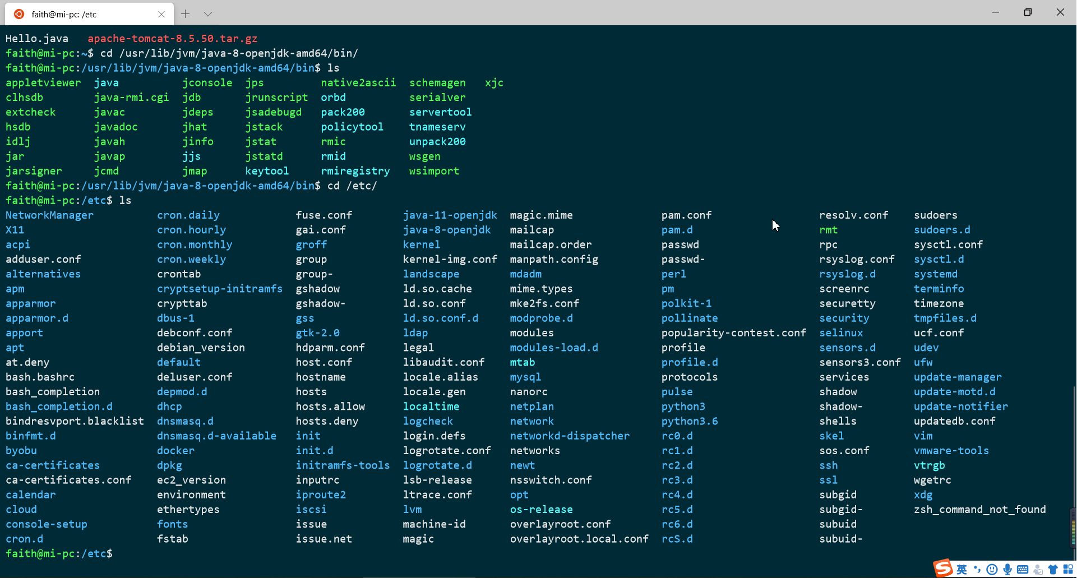Click the keytool entry in listing
1077x578 pixels.
267,171
